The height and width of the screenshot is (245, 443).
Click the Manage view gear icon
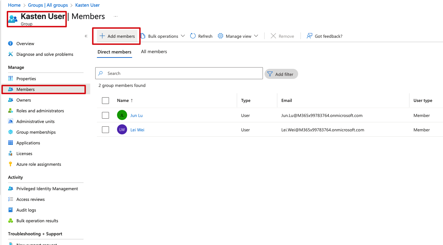tap(220, 36)
